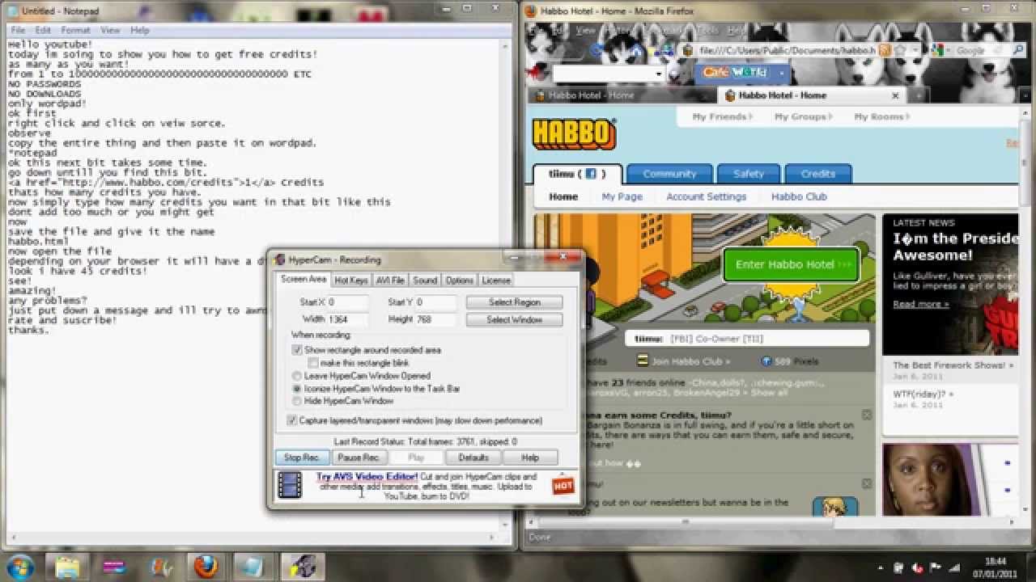Open the Help menu in Notepad

coord(140,30)
